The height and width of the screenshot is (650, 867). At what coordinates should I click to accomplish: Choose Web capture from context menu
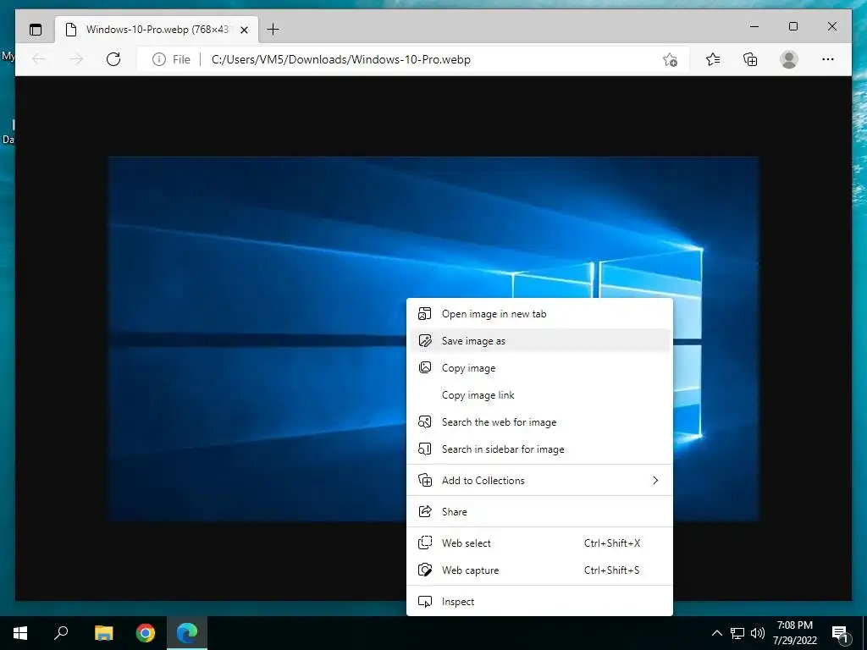coord(539,570)
